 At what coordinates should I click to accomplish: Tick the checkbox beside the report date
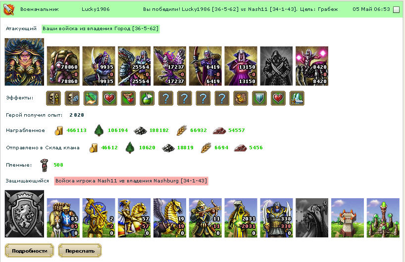(396, 10)
